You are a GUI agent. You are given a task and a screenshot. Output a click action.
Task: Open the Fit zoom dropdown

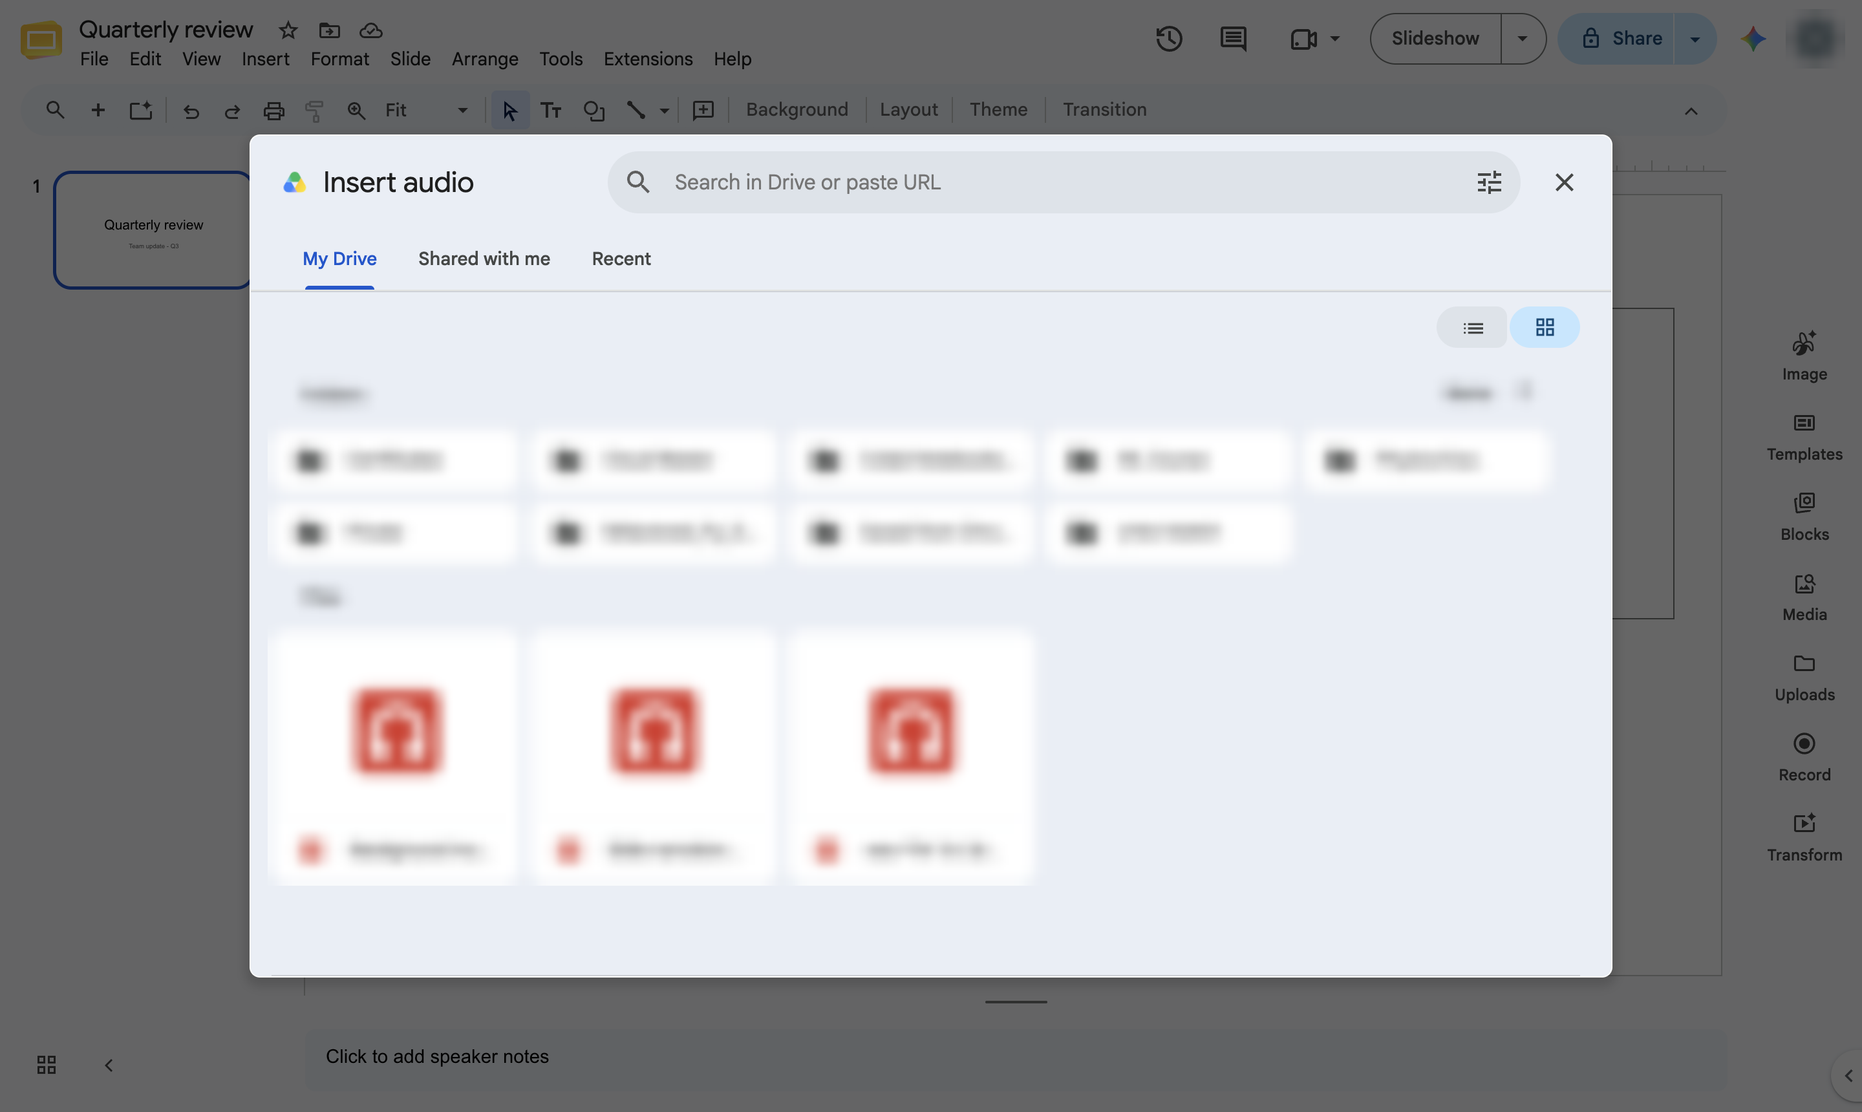coord(426,110)
